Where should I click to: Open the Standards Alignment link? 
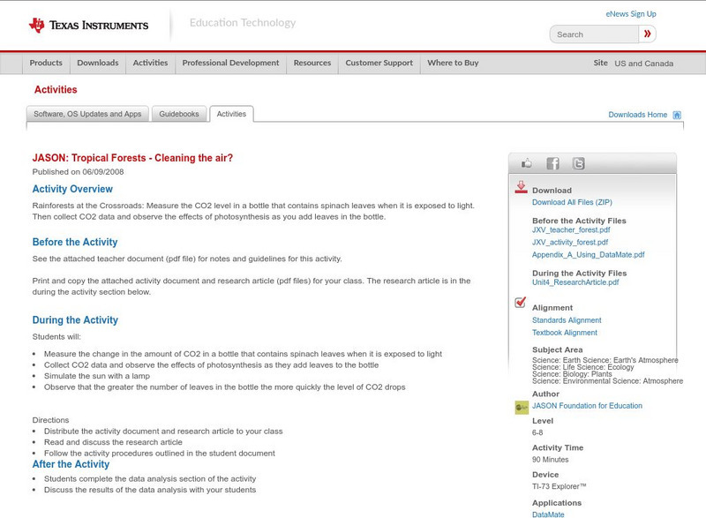coord(567,320)
